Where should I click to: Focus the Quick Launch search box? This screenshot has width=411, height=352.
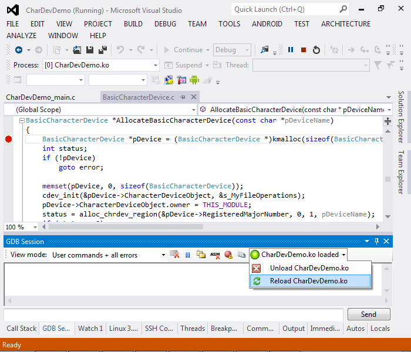tap(285, 9)
